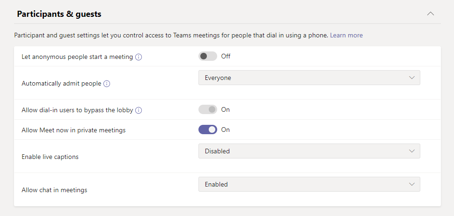Toggle Let anonymous people start a meeting
The width and height of the screenshot is (454, 216).
pos(208,56)
